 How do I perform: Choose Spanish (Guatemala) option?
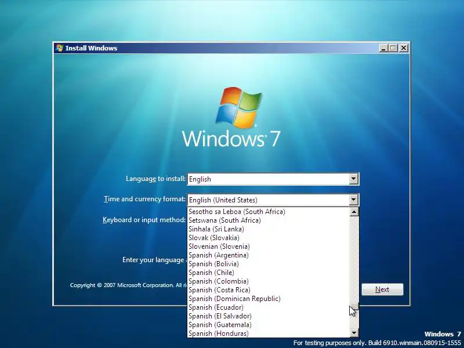269,325
